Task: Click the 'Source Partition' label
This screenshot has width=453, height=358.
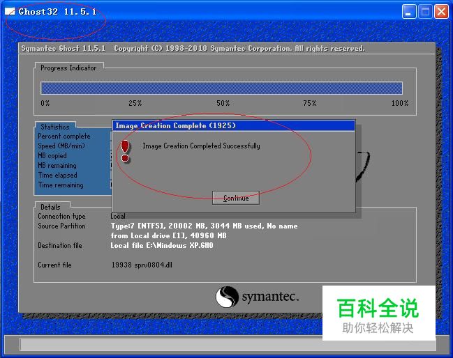Action: pyautogui.click(x=61, y=226)
